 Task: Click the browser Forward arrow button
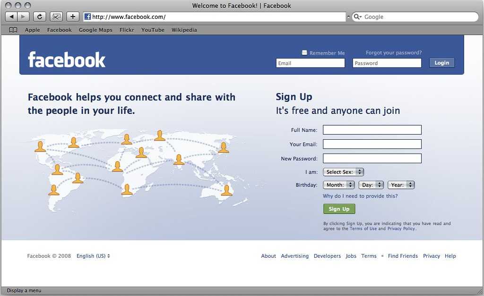coord(23,17)
